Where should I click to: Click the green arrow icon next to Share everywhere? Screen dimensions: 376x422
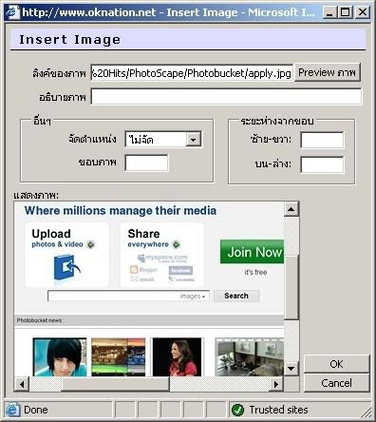(177, 244)
